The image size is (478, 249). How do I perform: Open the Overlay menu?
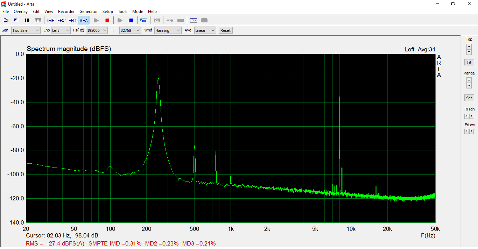[x=21, y=12]
